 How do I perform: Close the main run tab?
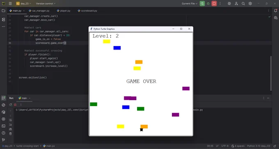point(30,98)
